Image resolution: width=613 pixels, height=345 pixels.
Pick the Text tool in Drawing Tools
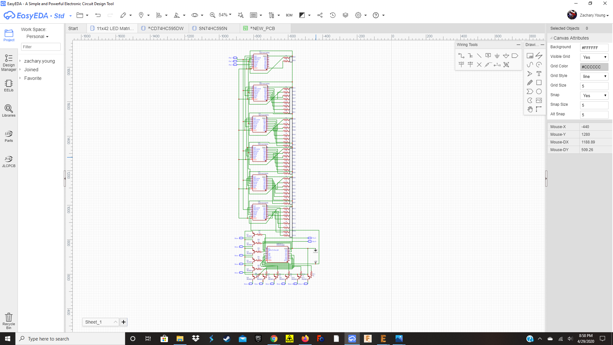click(x=539, y=73)
